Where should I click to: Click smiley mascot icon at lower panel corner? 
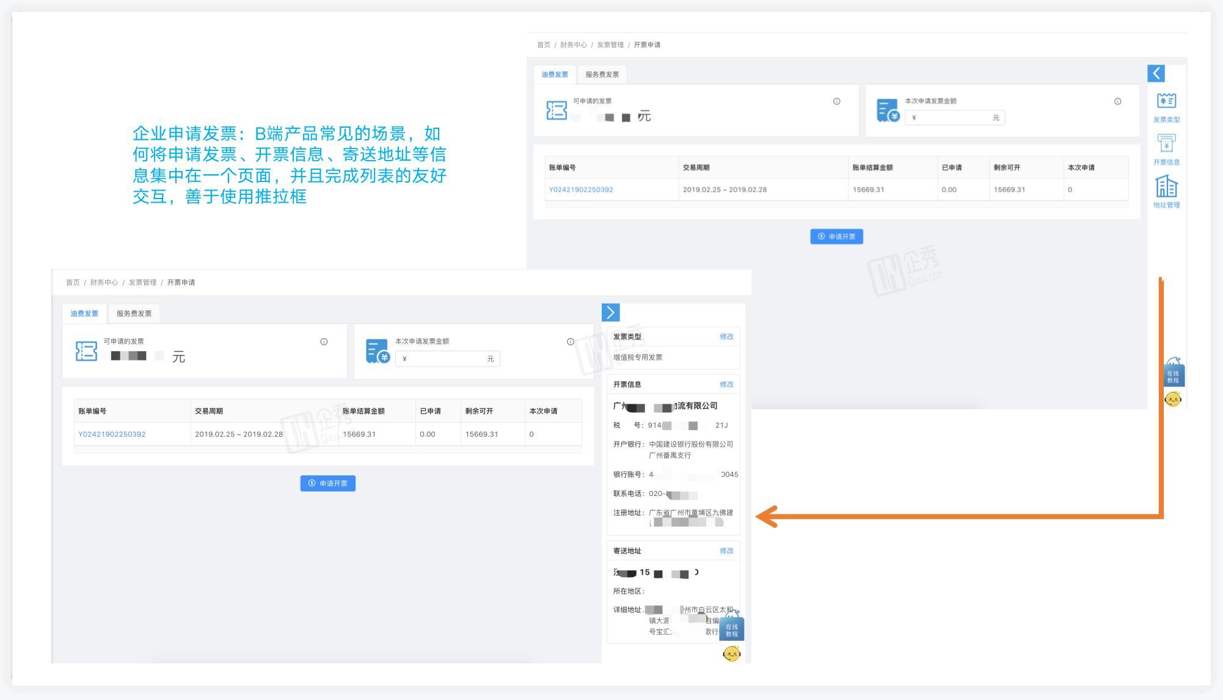tap(731, 654)
